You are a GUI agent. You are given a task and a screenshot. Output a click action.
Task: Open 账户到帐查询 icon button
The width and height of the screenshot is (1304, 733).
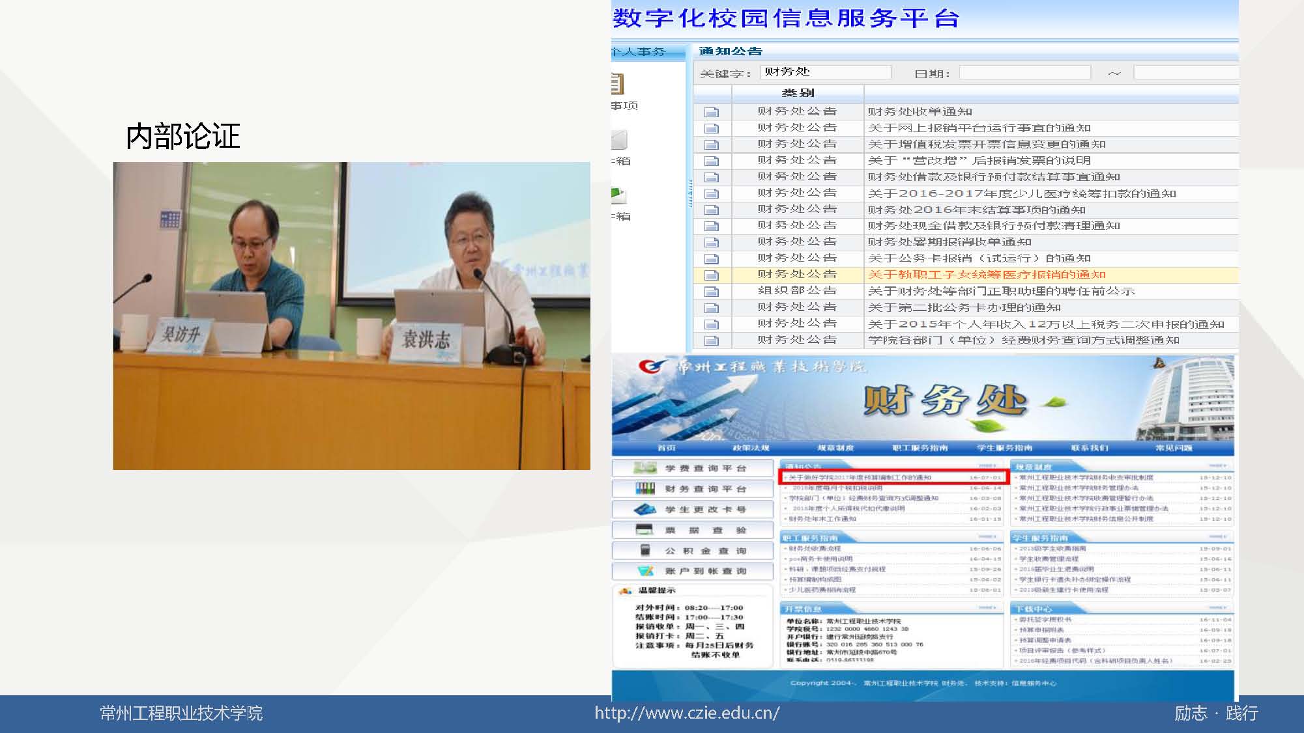click(645, 571)
